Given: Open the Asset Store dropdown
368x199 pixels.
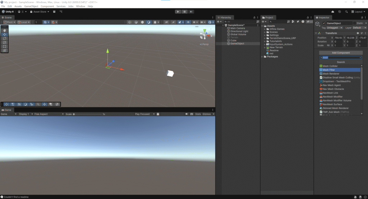Looking at the screenshot, I should 40,12.
